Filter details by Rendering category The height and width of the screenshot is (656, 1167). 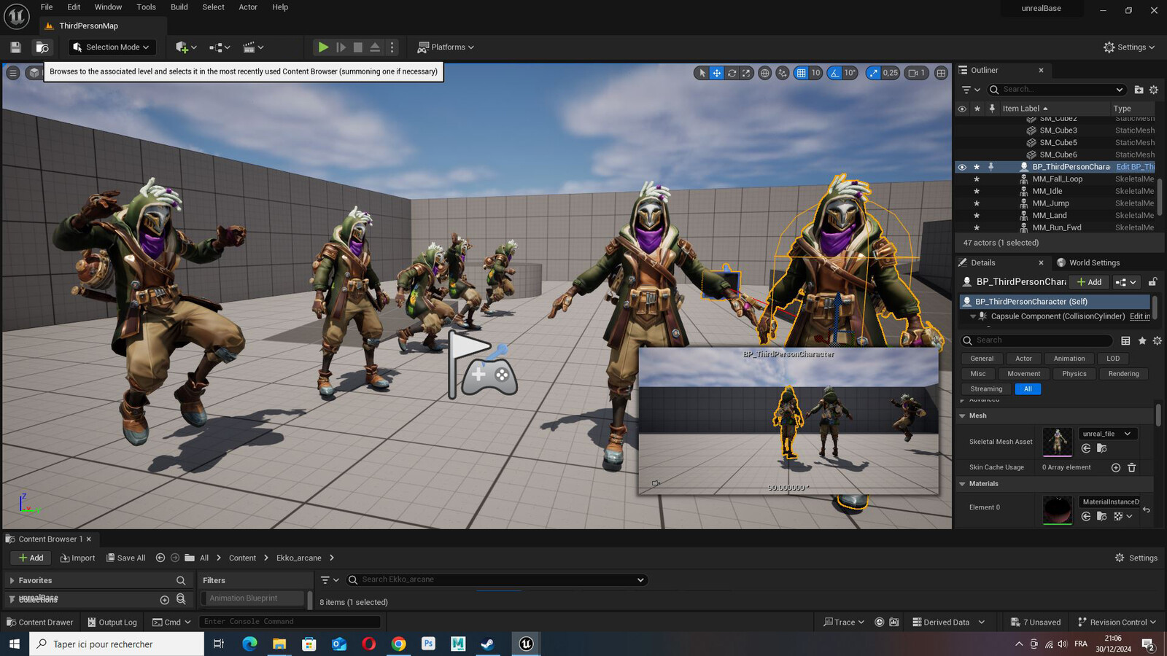pyautogui.click(x=1123, y=374)
